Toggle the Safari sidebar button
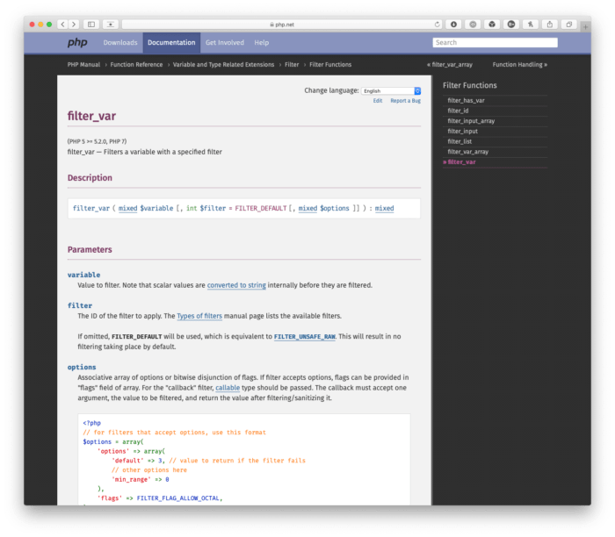This screenshot has width=615, height=537. click(x=91, y=25)
